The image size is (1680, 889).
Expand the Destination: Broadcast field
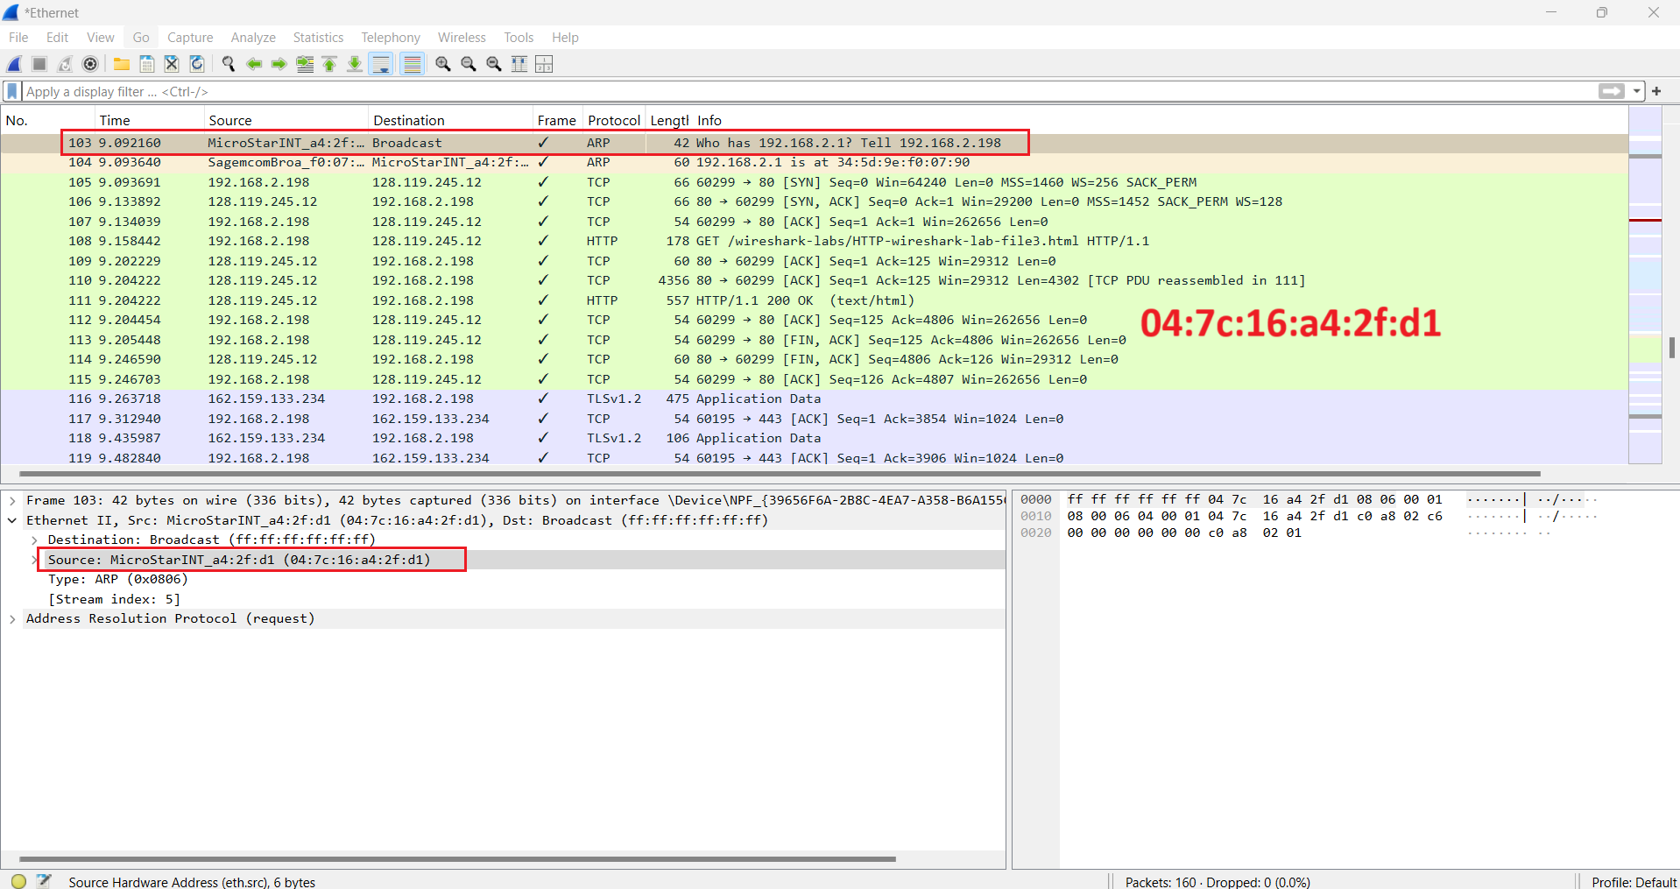pyautogui.click(x=34, y=540)
